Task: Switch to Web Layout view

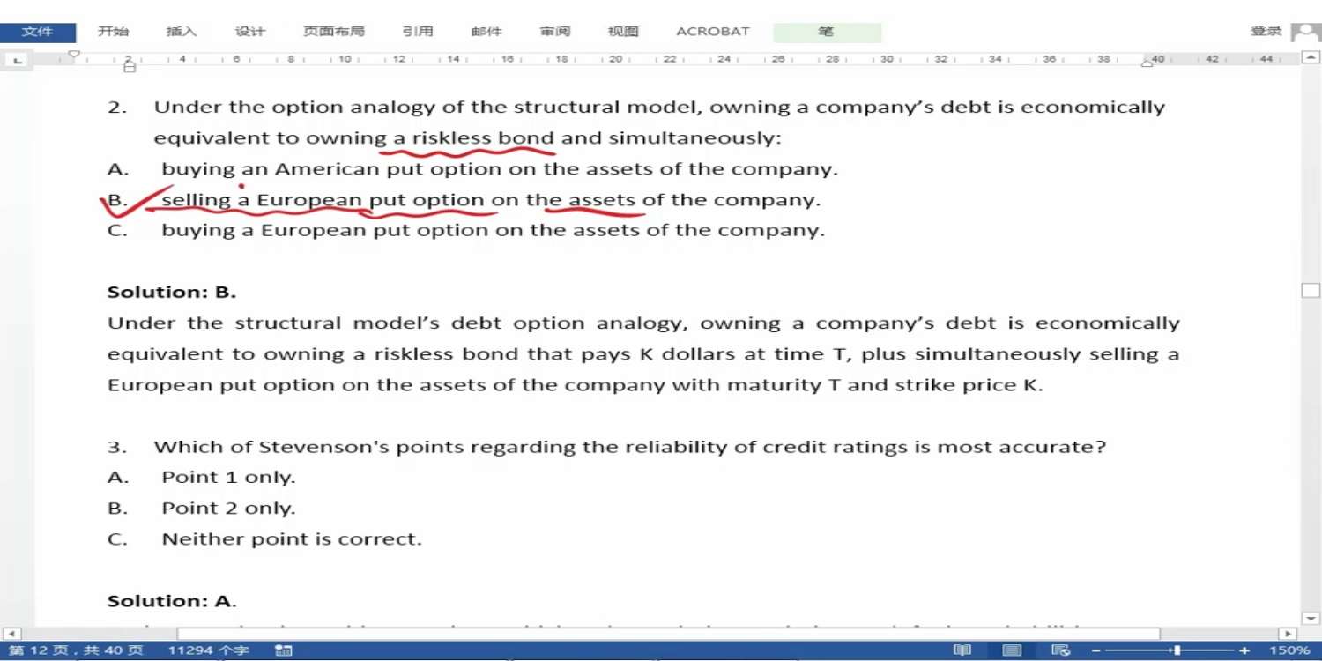Action: [1061, 650]
